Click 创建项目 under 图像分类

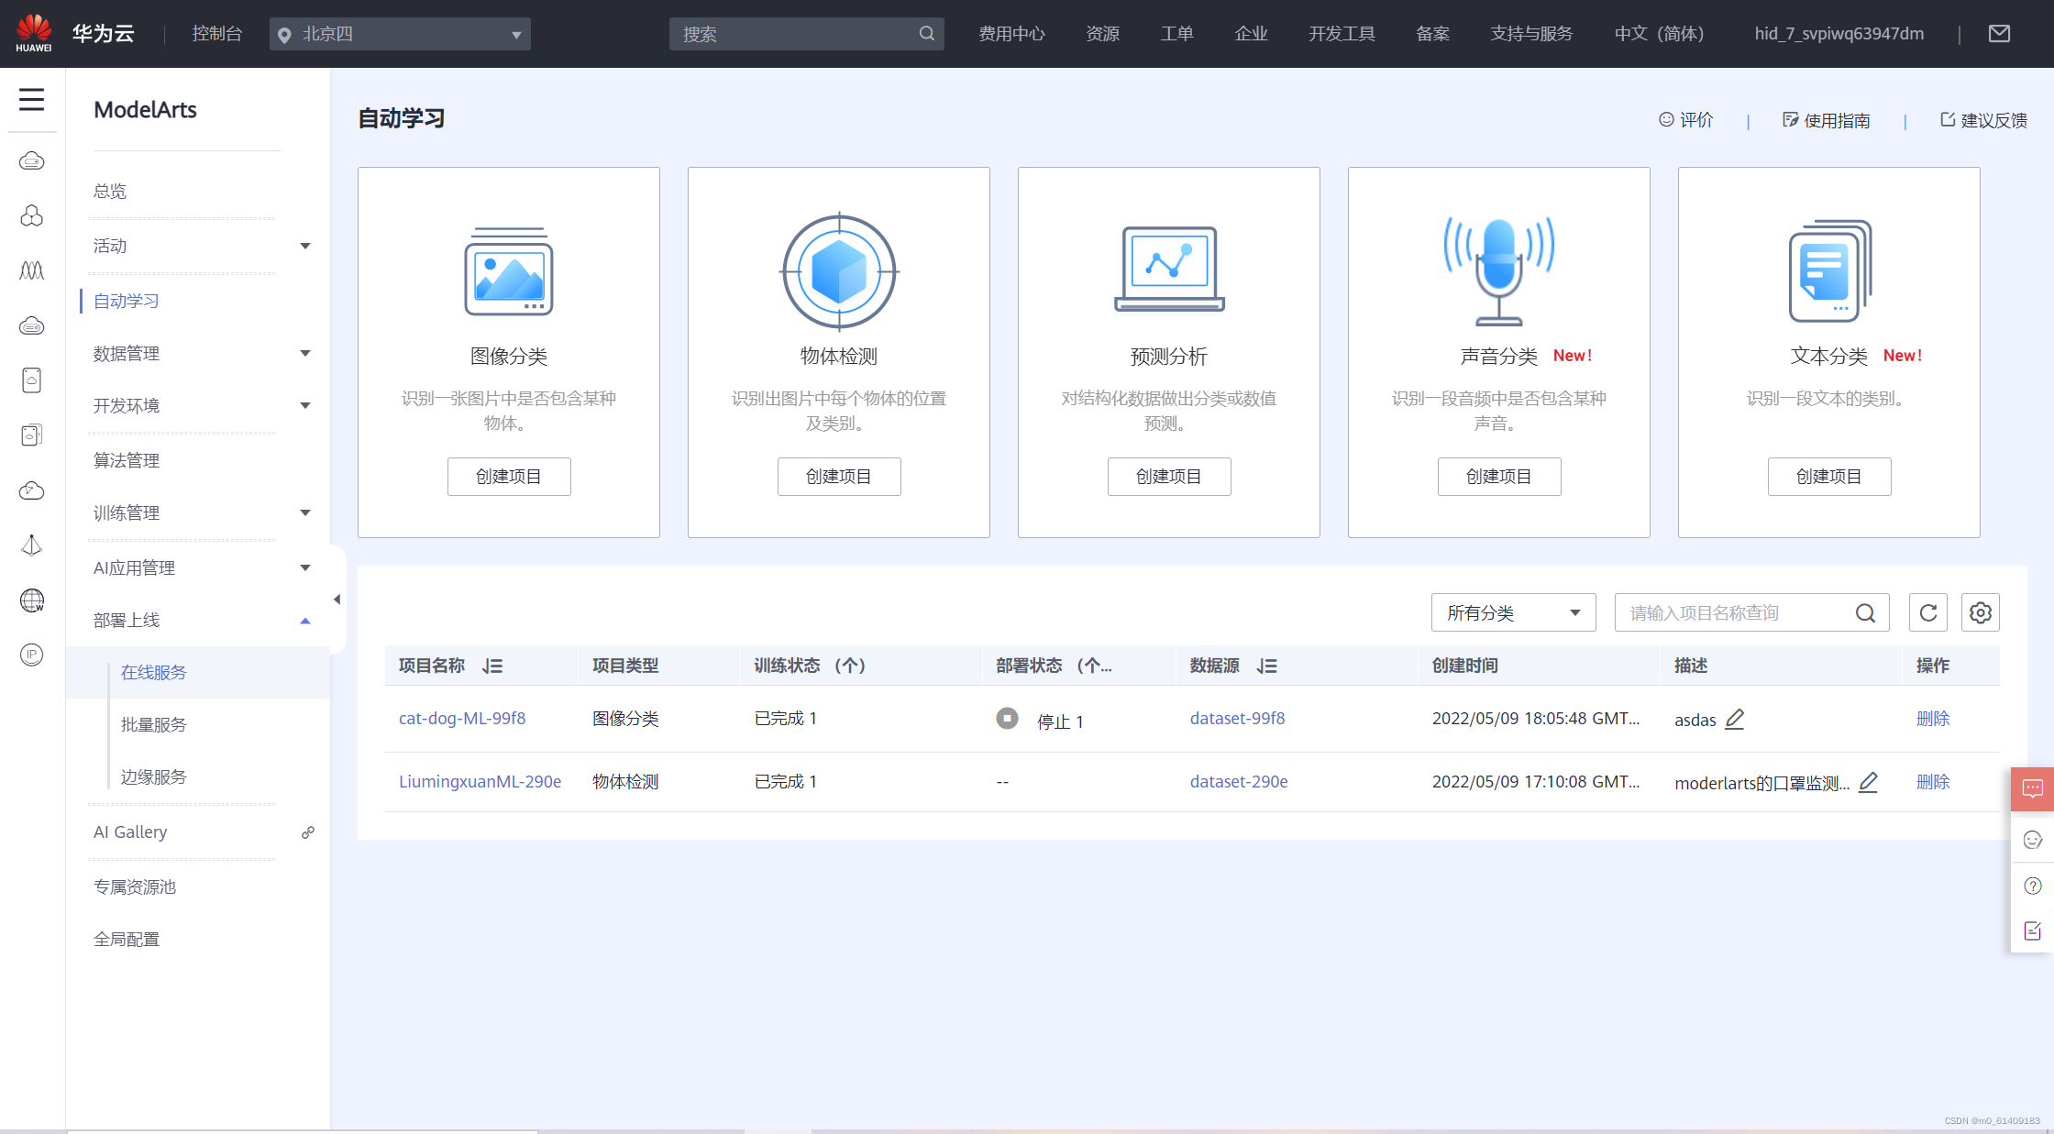coord(509,477)
